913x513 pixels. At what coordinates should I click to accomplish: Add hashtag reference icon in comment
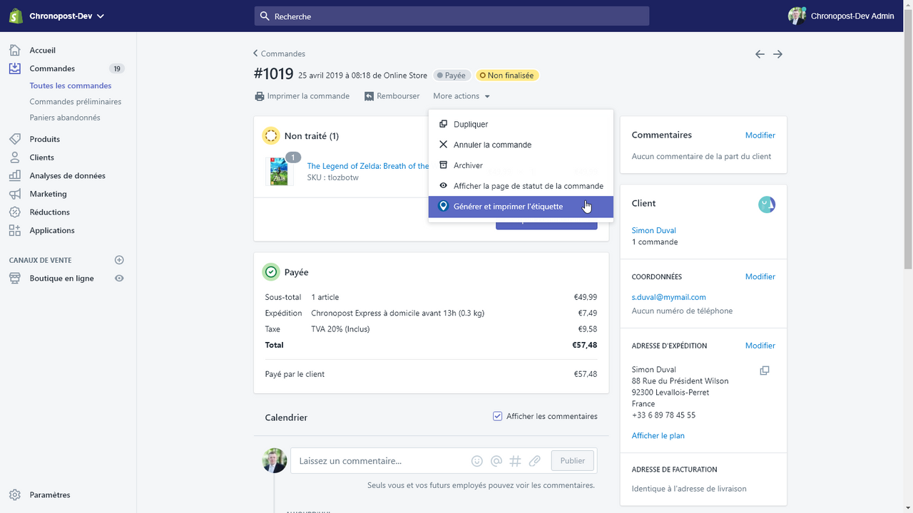coord(515,461)
